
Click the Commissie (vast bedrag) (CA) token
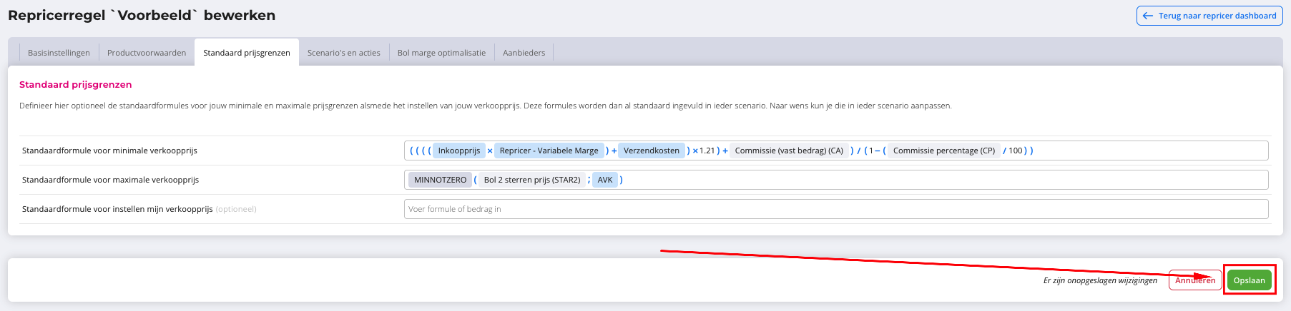789,151
